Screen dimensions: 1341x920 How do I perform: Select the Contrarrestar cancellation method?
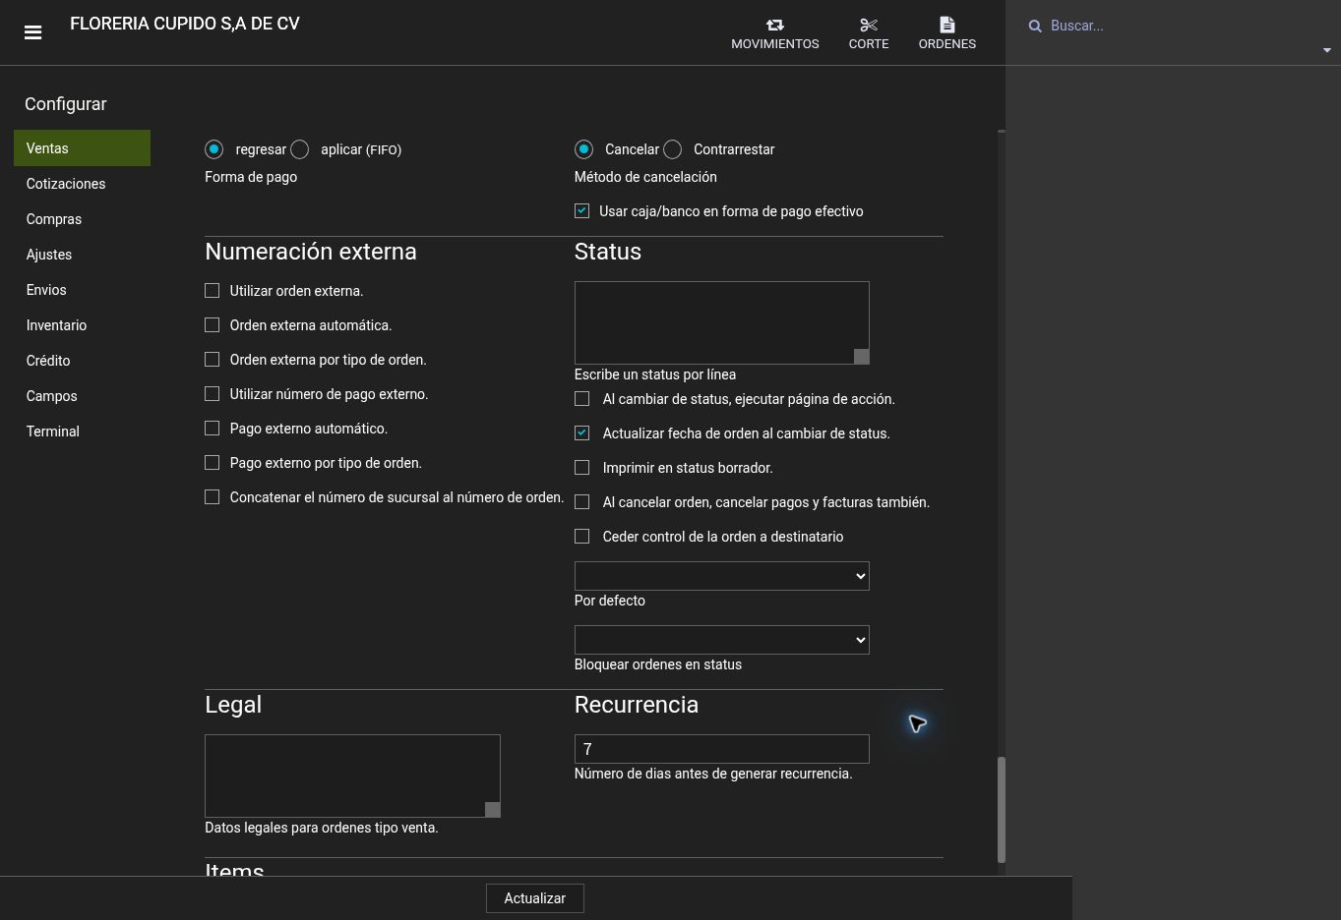pyautogui.click(x=672, y=149)
